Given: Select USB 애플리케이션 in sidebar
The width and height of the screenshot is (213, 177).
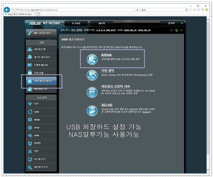Looking at the screenshot, I should click(41, 81).
